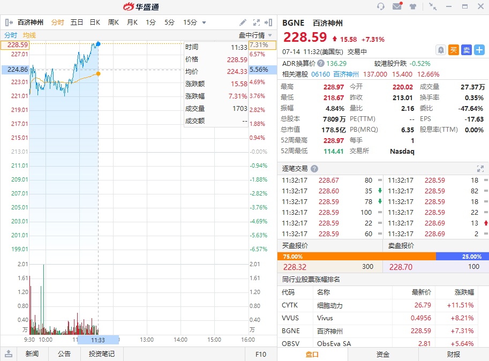Set a price alert bell
This screenshot has height=361, width=489.
441,50
